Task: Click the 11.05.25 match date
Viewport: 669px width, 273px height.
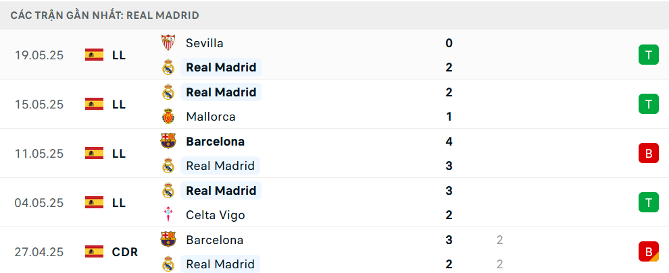Action: coord(39,154)
